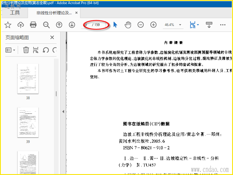This screenshot has width=233, height=175.
Task: Go to next page arrow
Action: point(72,25)
